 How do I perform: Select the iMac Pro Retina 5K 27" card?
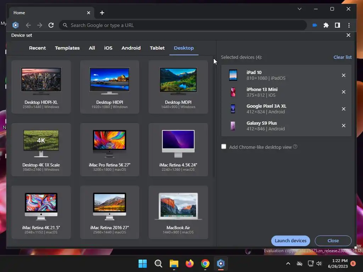[x=110, y=150]
